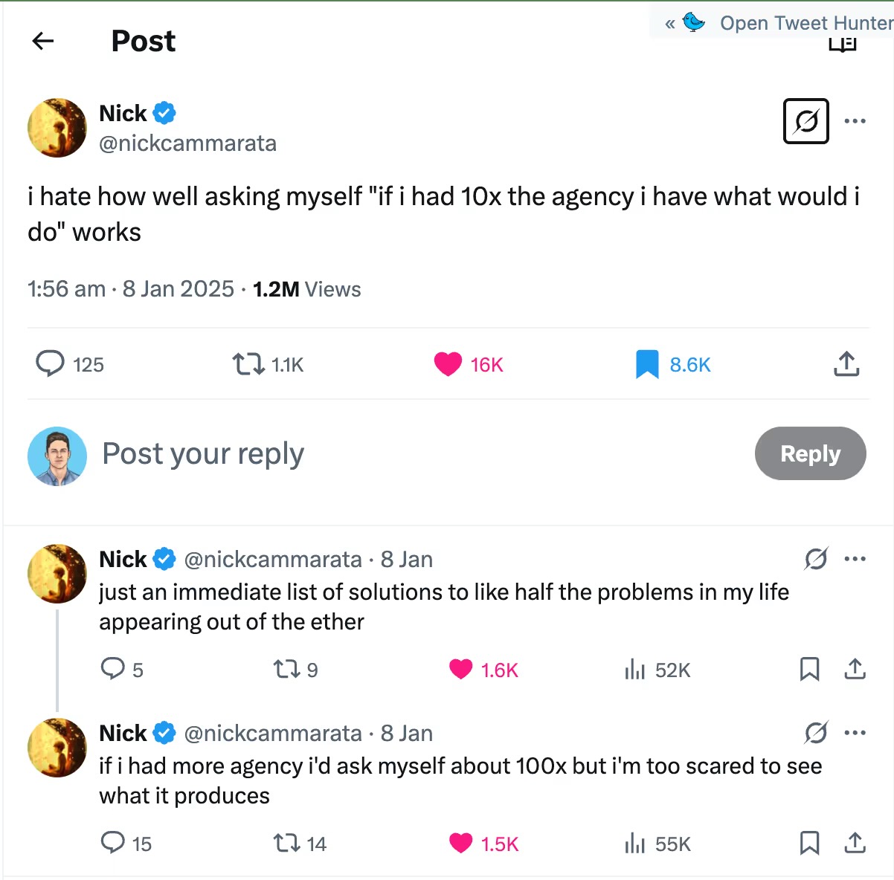Go back using the left arrow
This screenshot has height=880, width=894.
coord(43,41)
